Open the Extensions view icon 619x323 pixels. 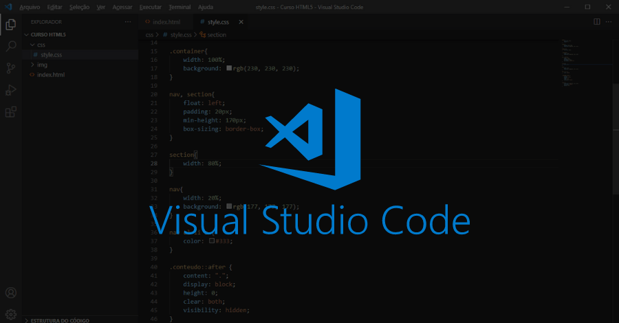(x=10, y=112)
